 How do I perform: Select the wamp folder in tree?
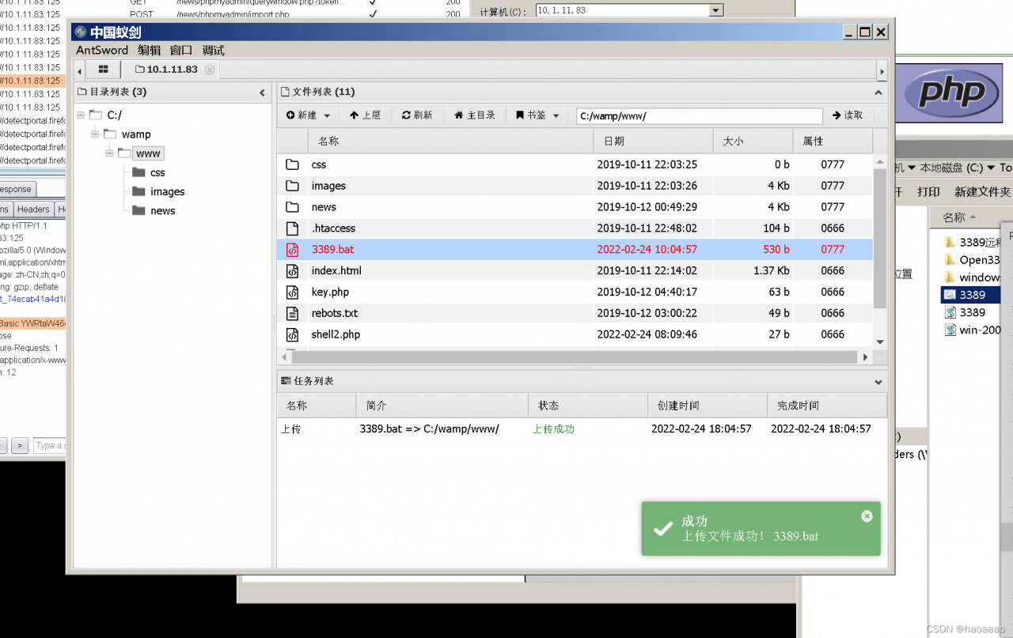pos(136,134)
